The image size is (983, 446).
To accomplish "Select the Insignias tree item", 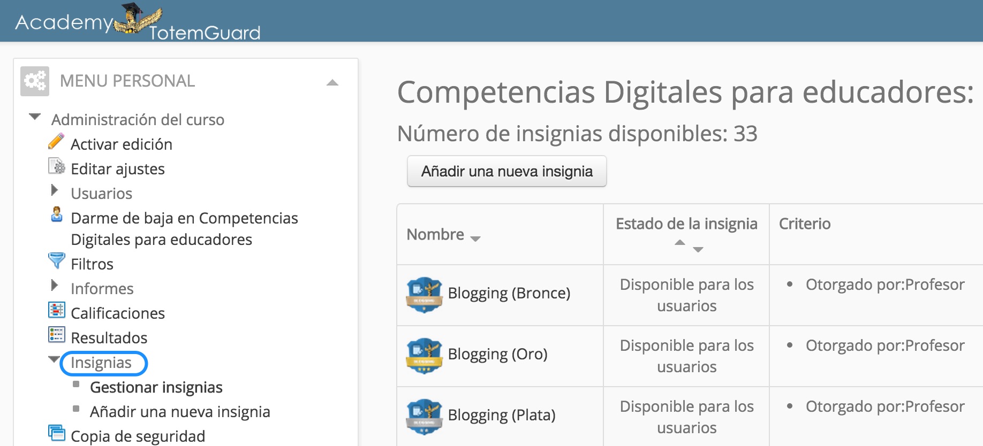I will (101, 363).
